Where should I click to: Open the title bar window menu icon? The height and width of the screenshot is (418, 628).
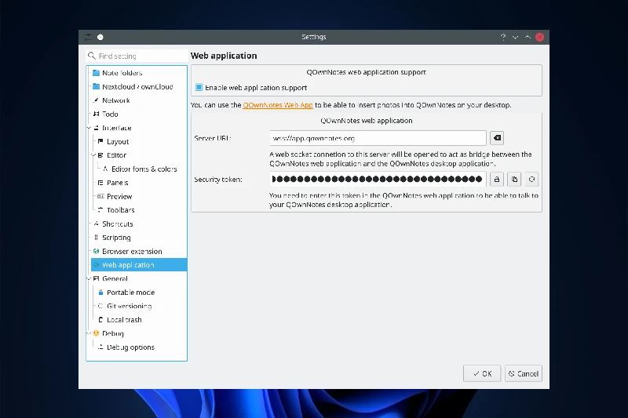click(88, 37)
